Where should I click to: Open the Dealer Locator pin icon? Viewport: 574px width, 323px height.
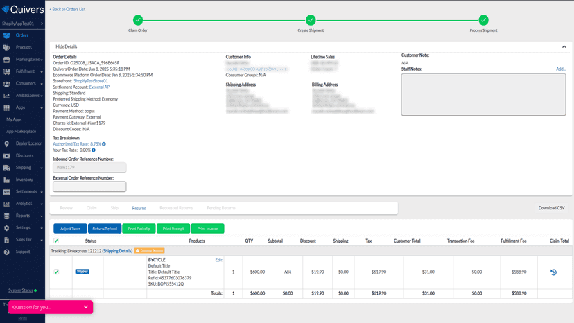7,144
